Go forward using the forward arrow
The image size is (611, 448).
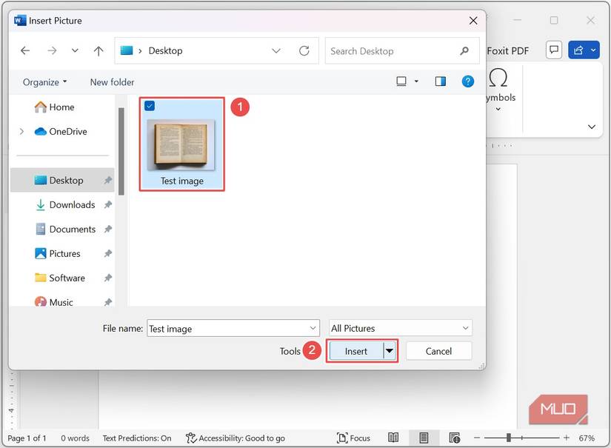click(52, 50)
